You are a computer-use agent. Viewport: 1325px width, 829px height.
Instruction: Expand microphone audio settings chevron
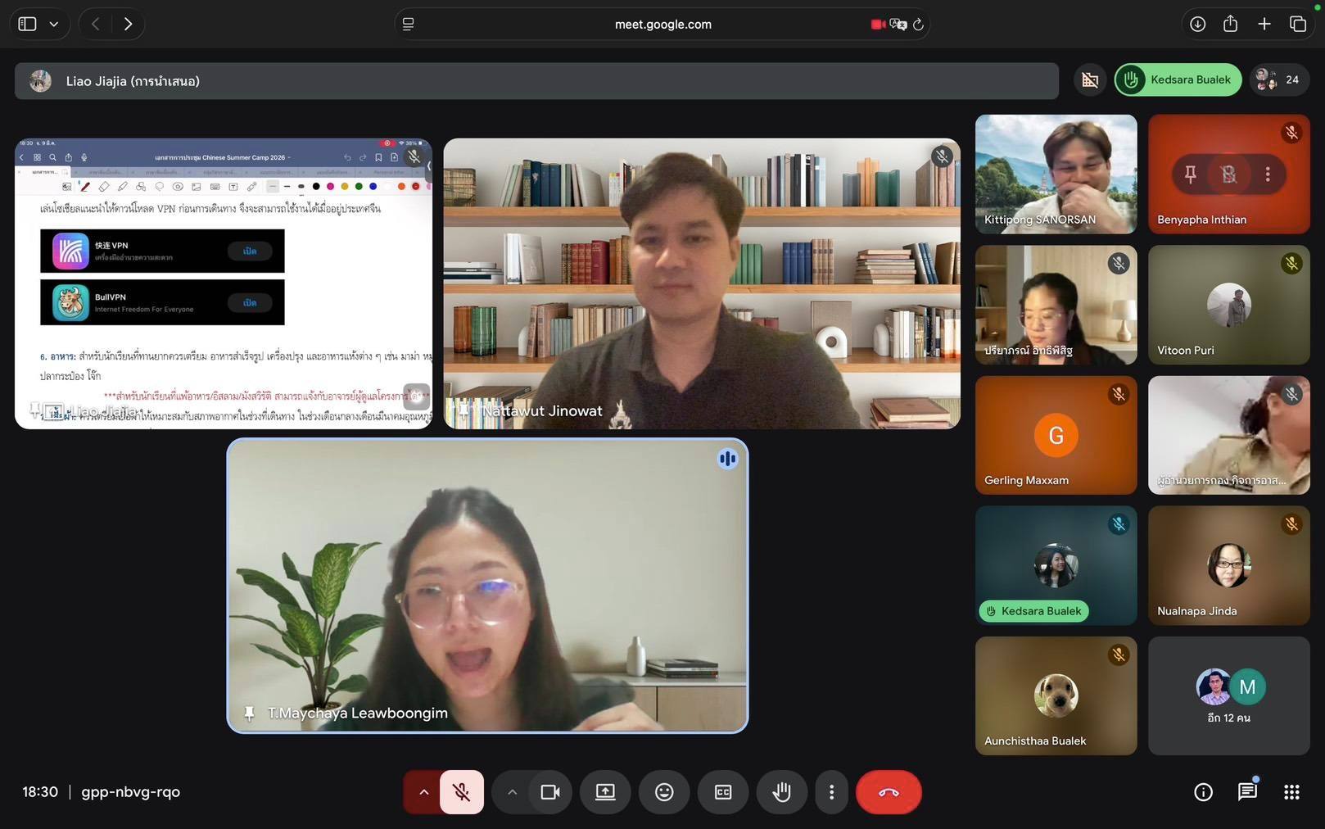tap(423, 792)
